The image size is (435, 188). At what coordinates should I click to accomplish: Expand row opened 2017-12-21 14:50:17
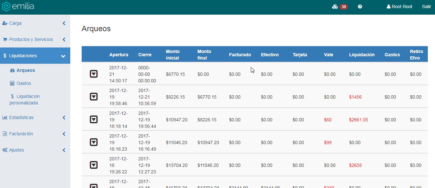coord(94,74)
